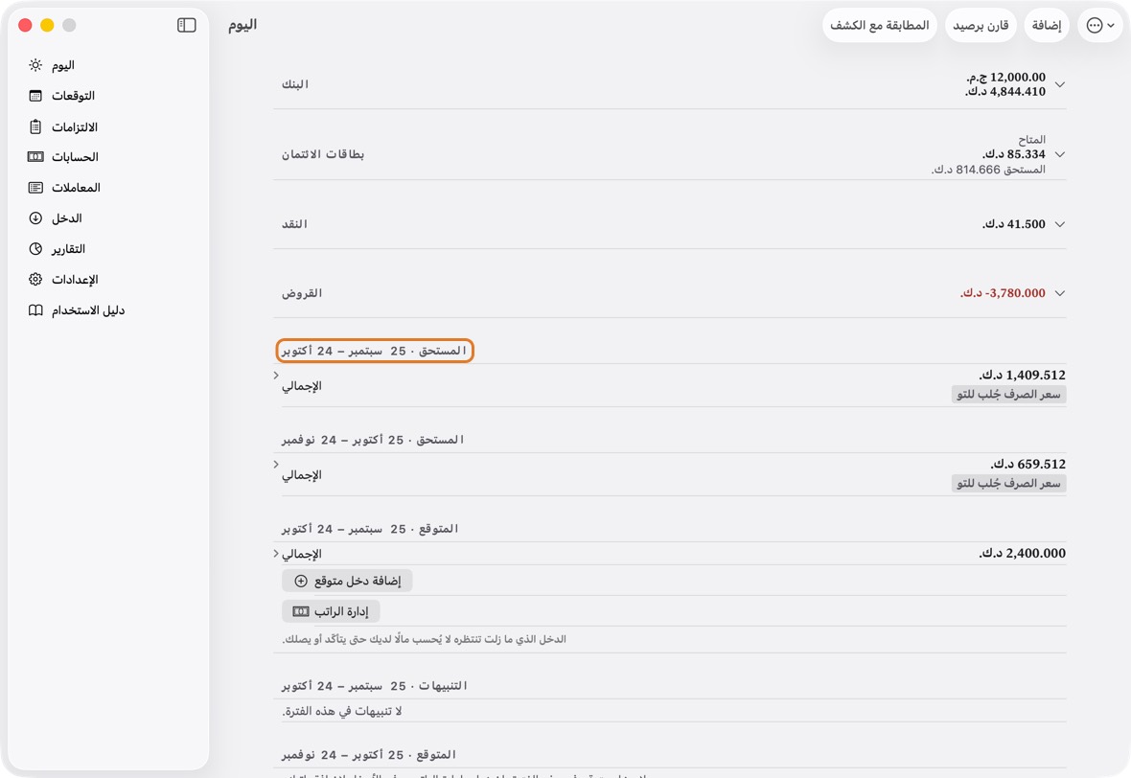
Task: Click the red -3,780.000 د.ك. loans amount
Action: click(x=1003, y=293)
